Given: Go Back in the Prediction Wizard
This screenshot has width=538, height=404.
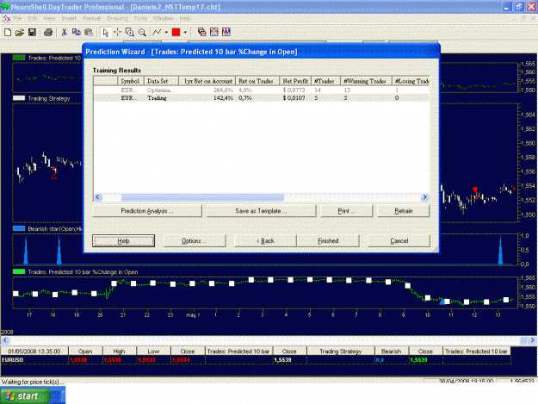Looking at the screenshot, I should 265,240.
